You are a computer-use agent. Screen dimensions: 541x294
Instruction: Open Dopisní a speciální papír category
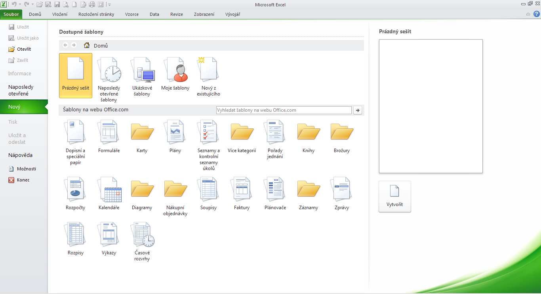coord(76,142)
